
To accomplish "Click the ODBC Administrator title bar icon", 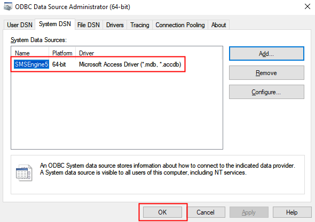I will pyautogui.click(x=7, y=6).
